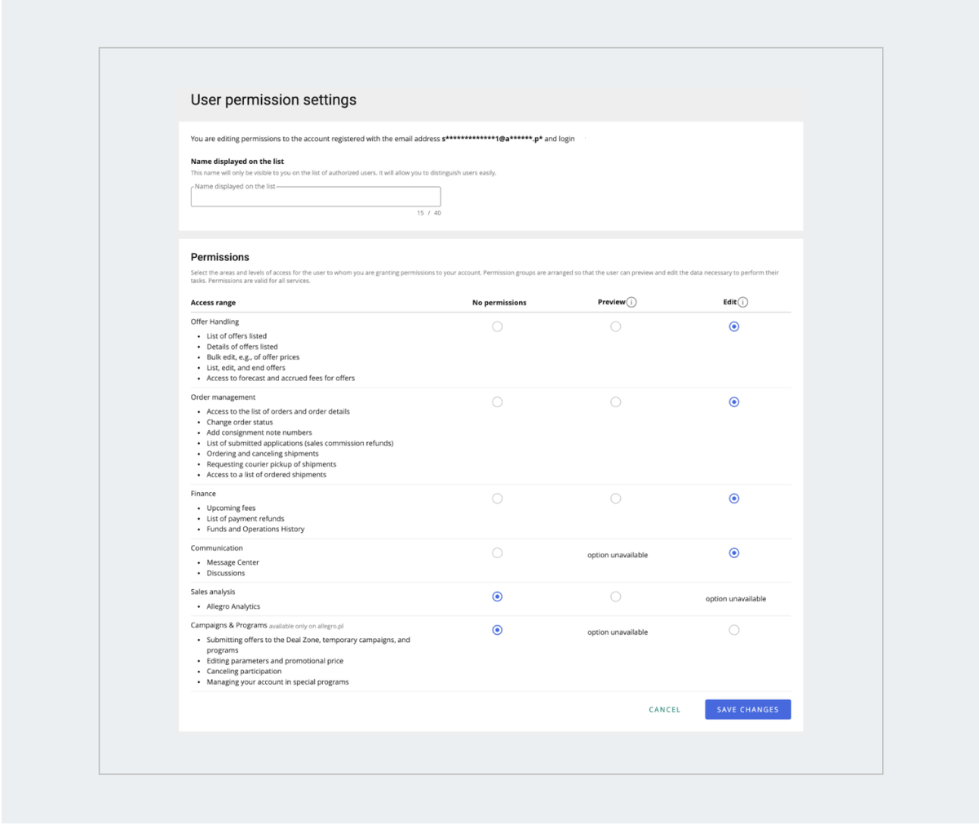Click 'List, edit, and end offers'

[246, 368]
